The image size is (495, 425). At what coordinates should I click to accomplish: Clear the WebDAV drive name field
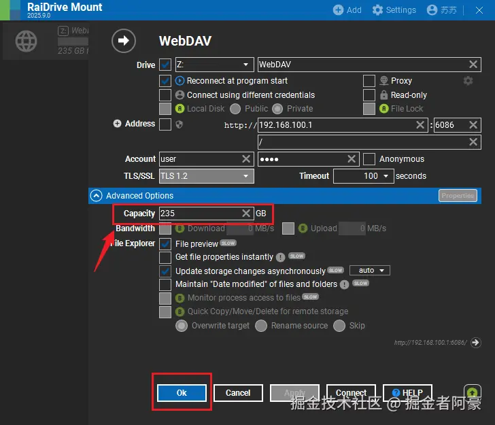tap(473, 65)
